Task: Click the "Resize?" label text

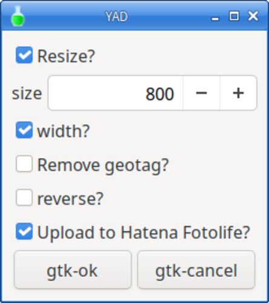Action: tap(66, 56)
